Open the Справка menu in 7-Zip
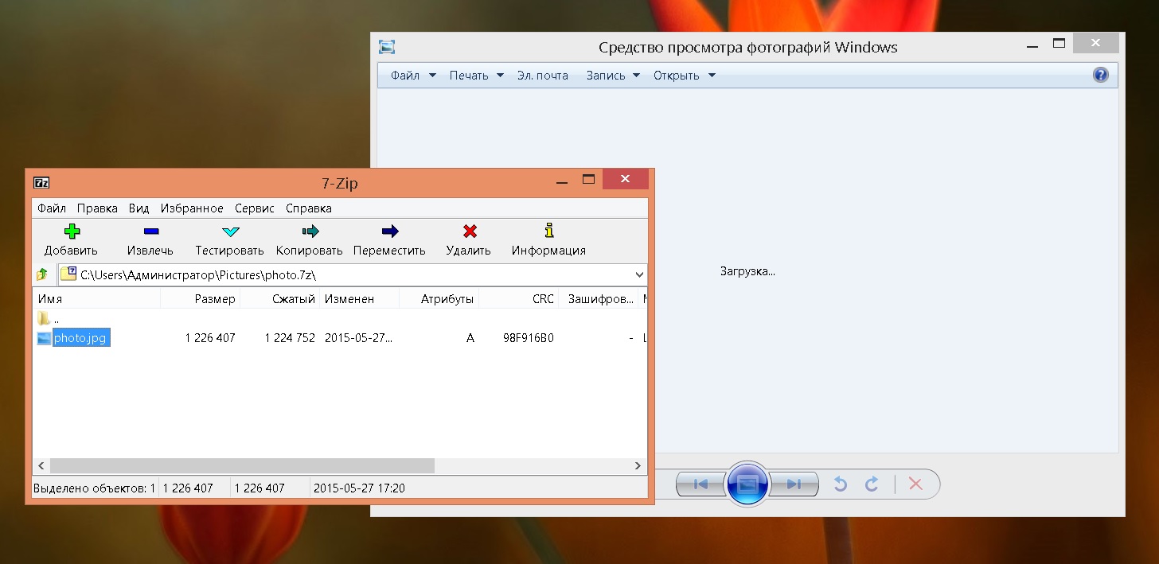This screenshot has width=1159, height=564. click(309, 208)
